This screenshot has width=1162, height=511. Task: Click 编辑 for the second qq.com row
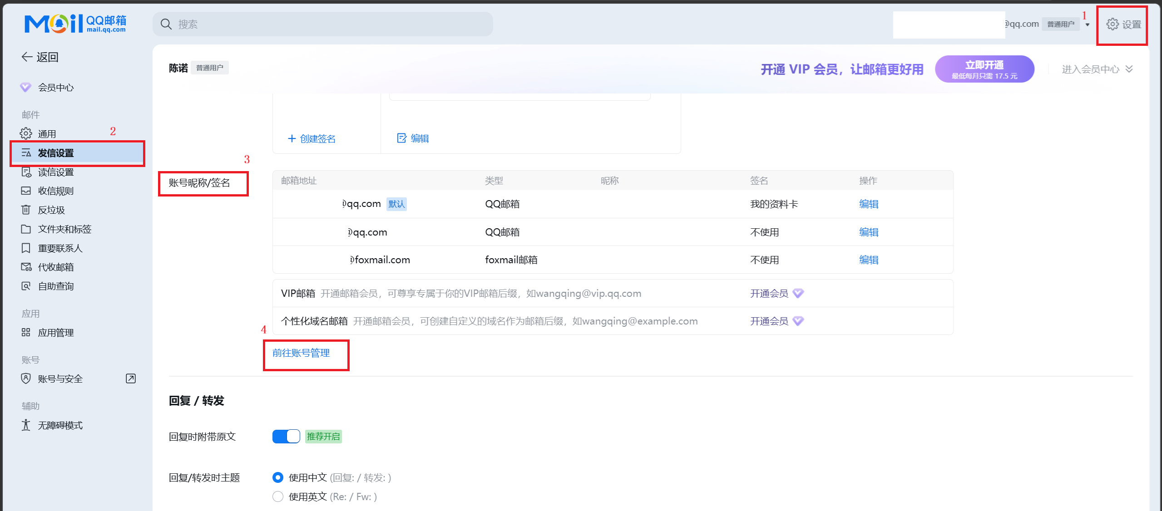tap(869, 232)
